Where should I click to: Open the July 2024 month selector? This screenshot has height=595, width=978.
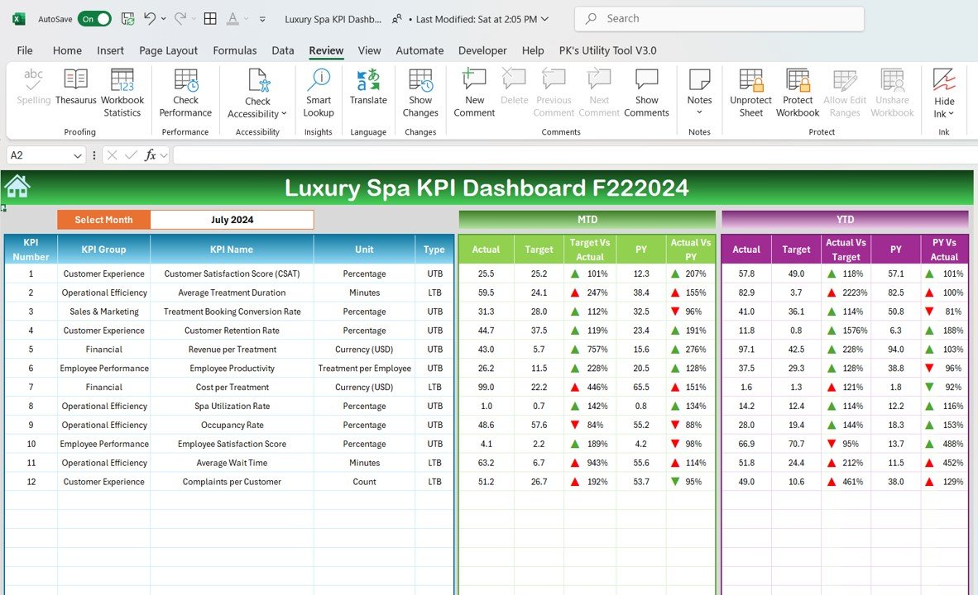point(232,219)
